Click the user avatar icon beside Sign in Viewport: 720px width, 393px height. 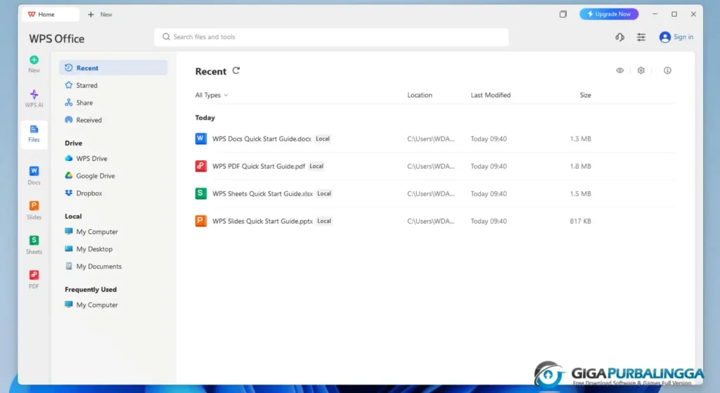click(664, 37)
